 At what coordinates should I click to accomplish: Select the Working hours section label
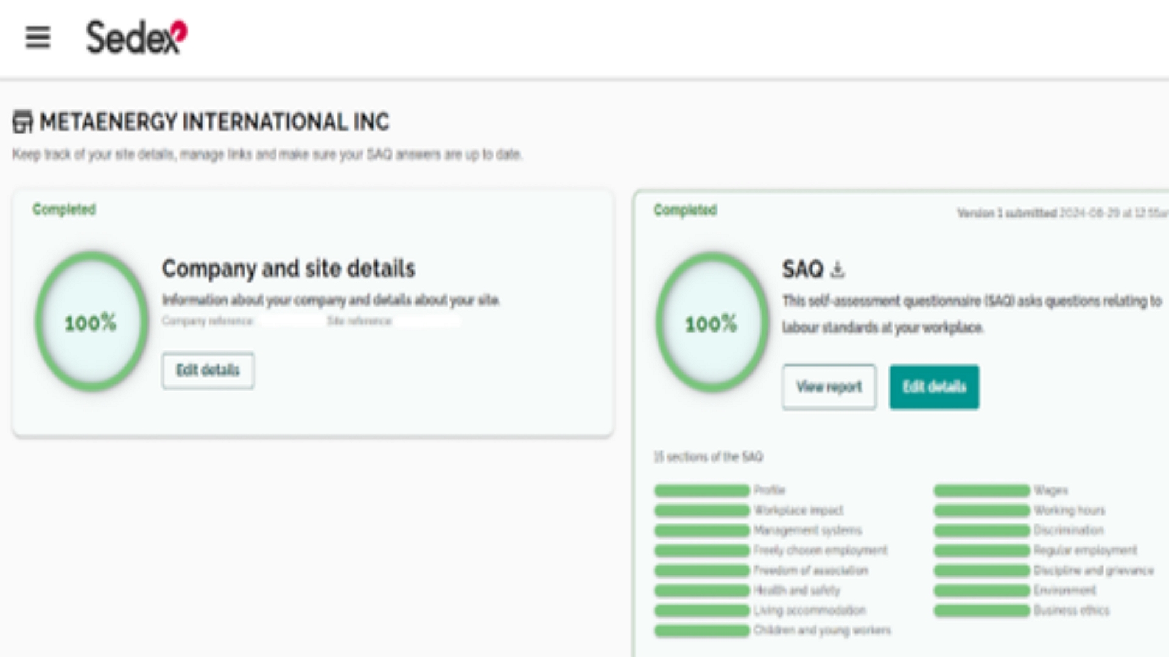point(1069,510)
